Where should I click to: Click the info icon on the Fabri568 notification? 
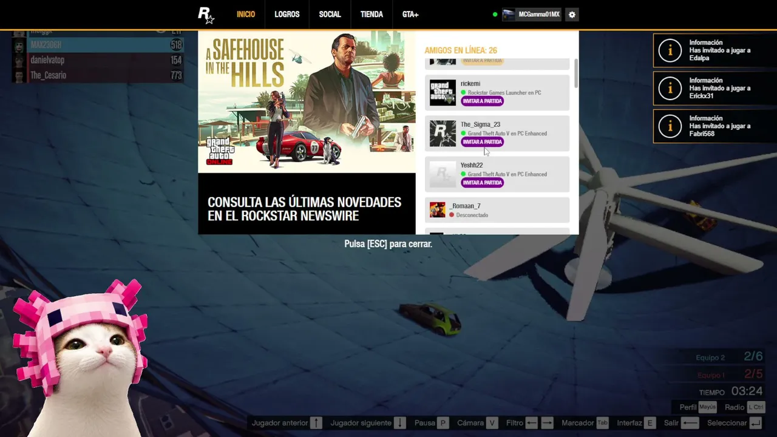(x=670, y=126)
